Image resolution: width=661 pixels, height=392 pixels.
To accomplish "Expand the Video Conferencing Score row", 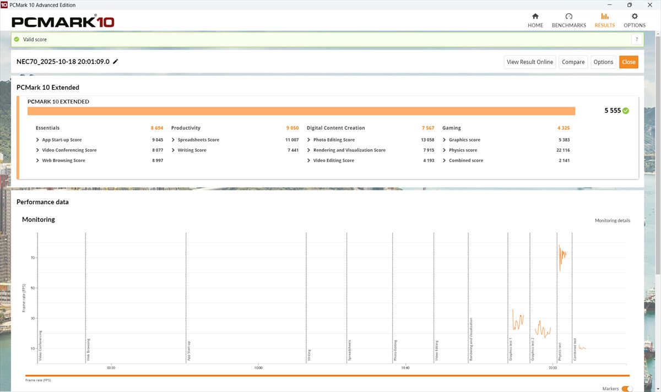I will (x=37, y=150).
